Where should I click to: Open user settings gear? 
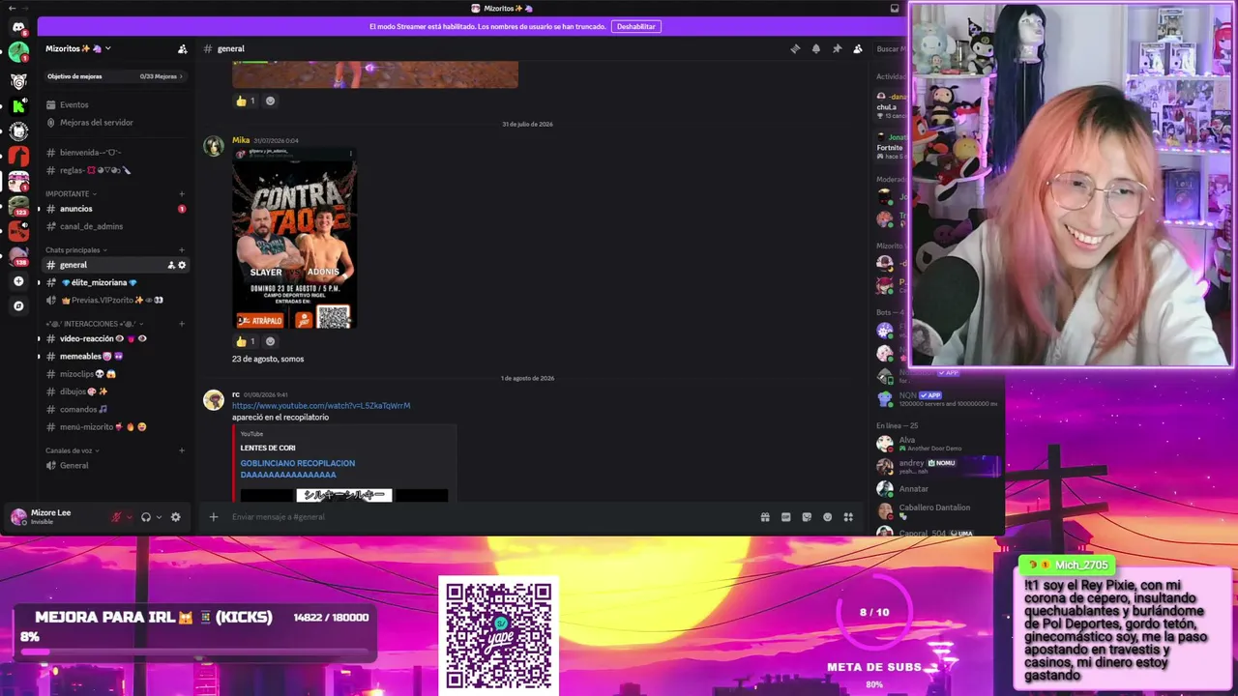point(175,517)
